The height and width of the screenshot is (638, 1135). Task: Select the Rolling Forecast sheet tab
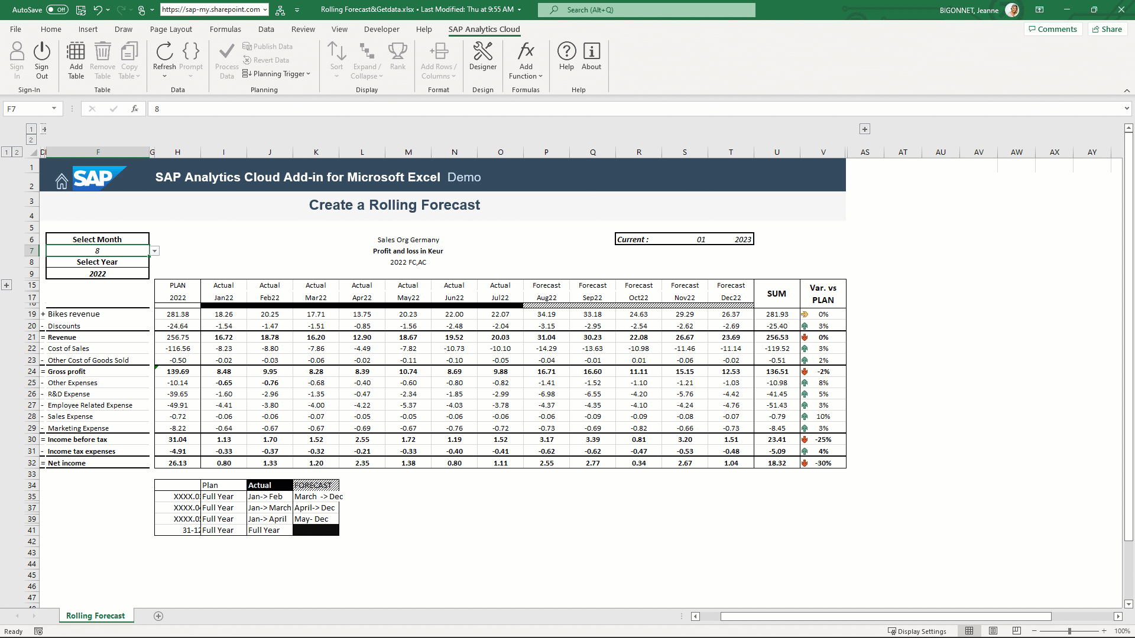96,616
